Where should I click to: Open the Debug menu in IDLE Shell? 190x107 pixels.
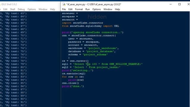[21, 9]
